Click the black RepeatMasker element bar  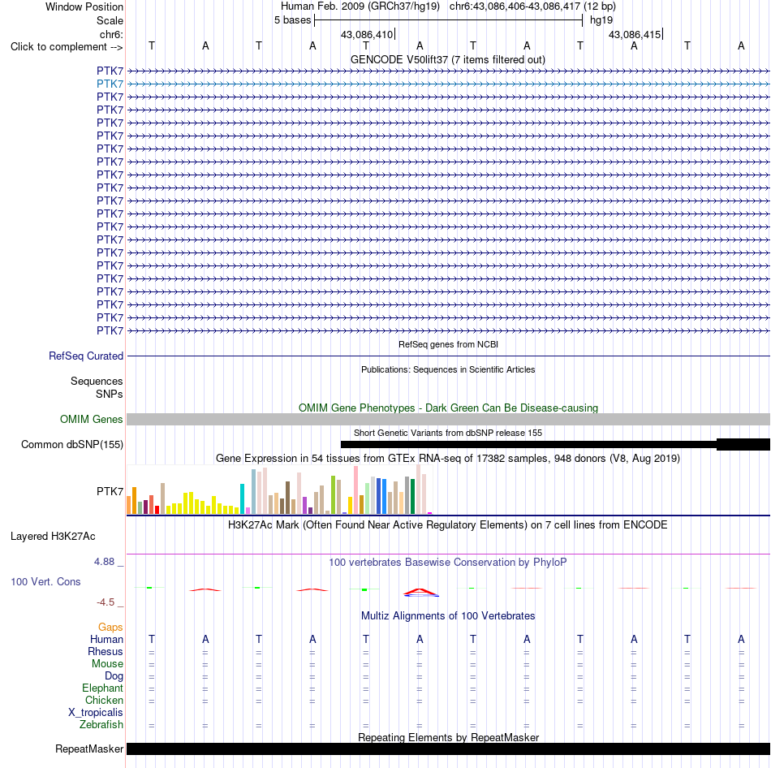click(448, 749)
